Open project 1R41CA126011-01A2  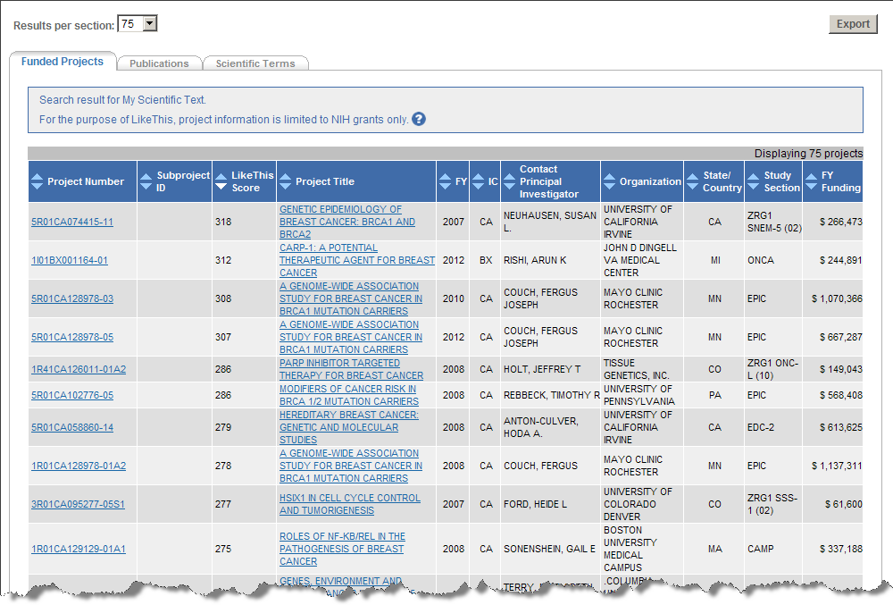[79, 369]
